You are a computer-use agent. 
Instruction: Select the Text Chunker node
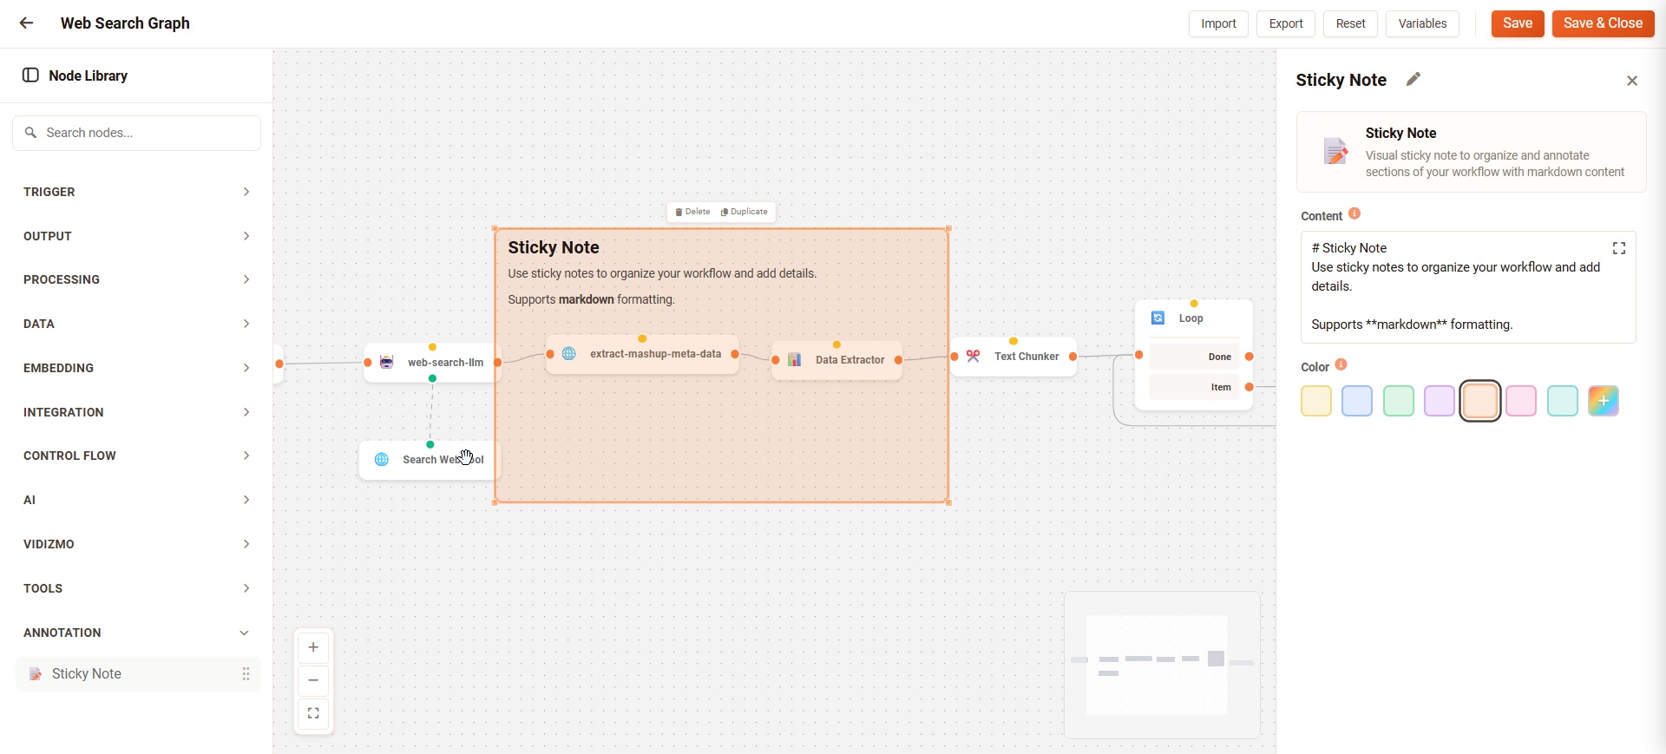tap(1013, 357)
